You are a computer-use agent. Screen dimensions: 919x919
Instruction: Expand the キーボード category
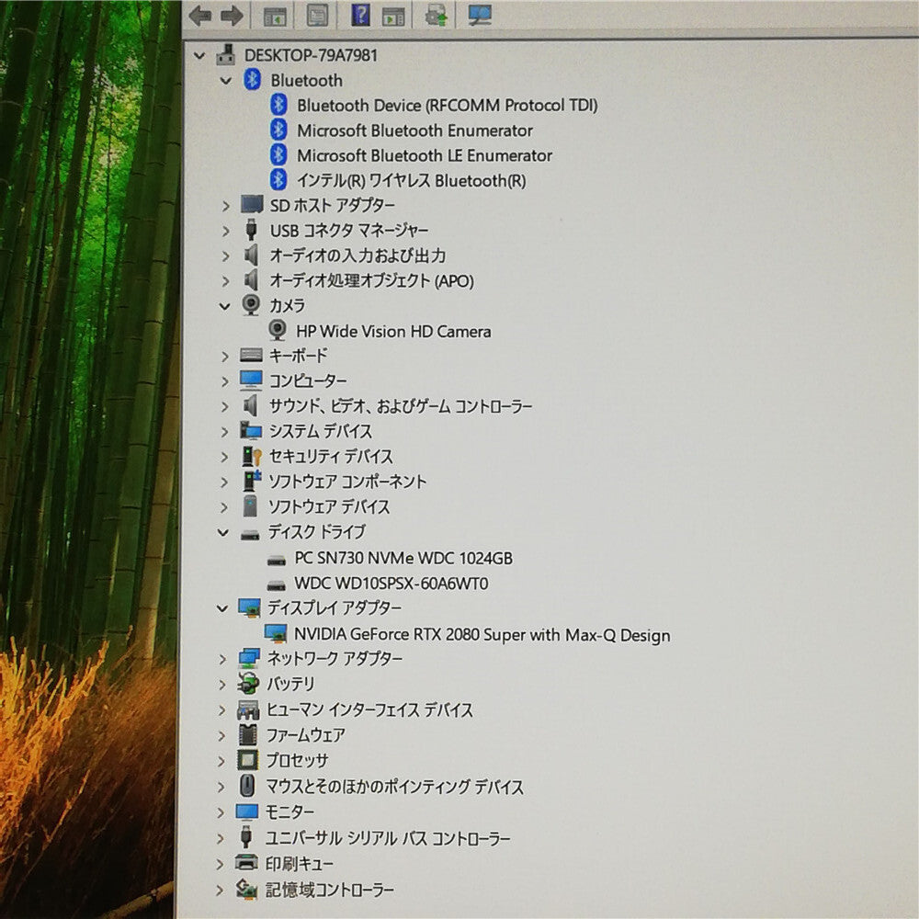pyautogui.click(x=225, y=356)
